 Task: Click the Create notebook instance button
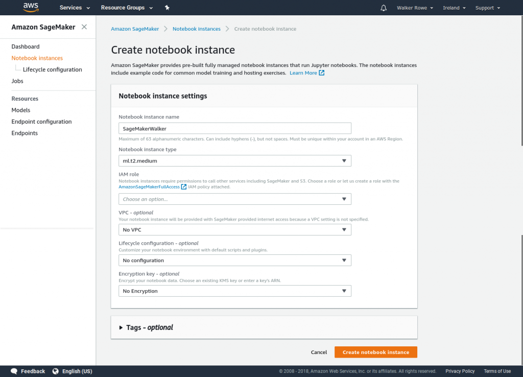coord(375,352)
